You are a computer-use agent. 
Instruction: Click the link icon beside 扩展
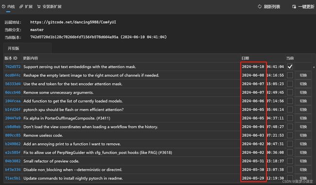21,7
